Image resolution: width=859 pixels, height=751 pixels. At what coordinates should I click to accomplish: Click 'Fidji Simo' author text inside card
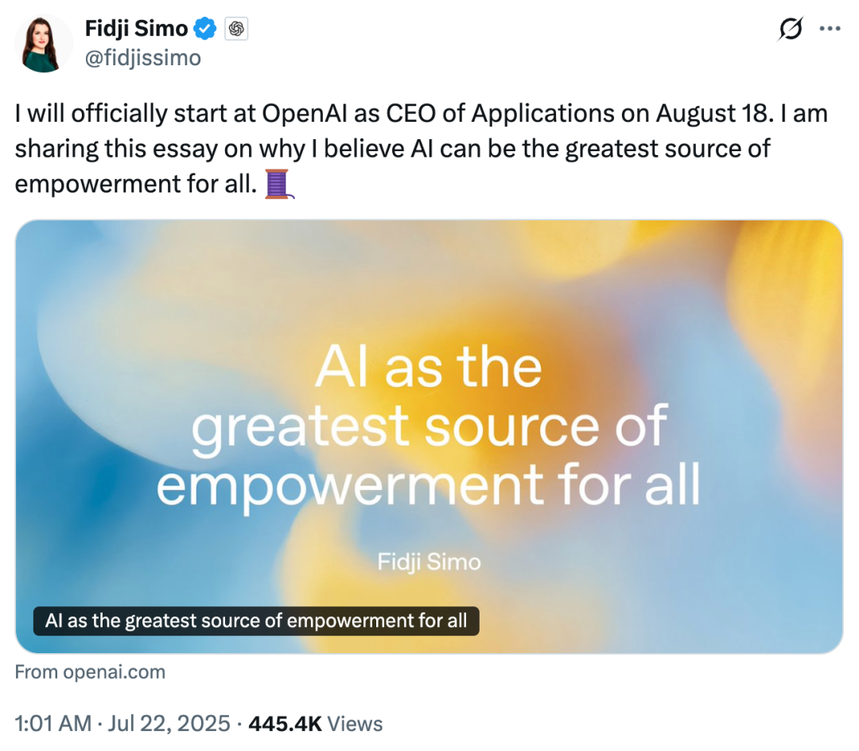point(429,562)
